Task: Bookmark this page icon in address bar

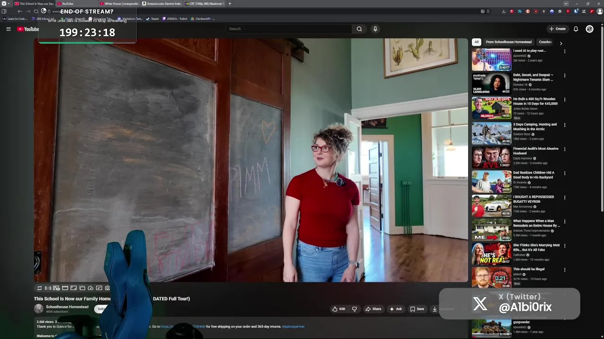Action: point(488,11)
